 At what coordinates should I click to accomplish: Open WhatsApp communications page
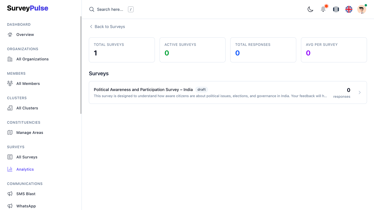click(x=26, y=206)
